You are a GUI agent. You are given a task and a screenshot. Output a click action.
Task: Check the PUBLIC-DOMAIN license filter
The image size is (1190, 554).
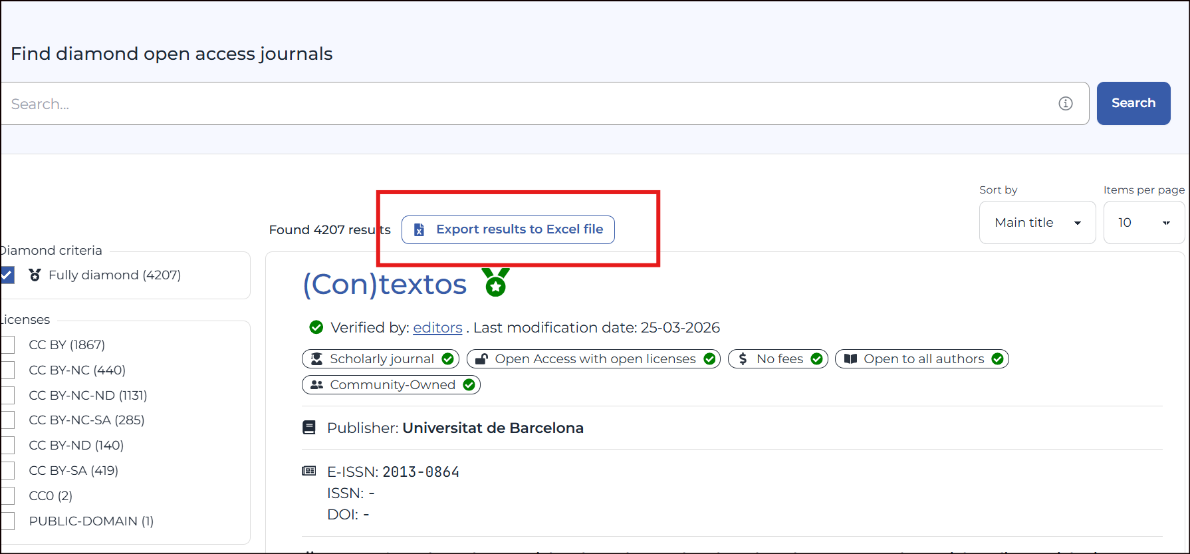pyautogui.click(x=7, y=521)
